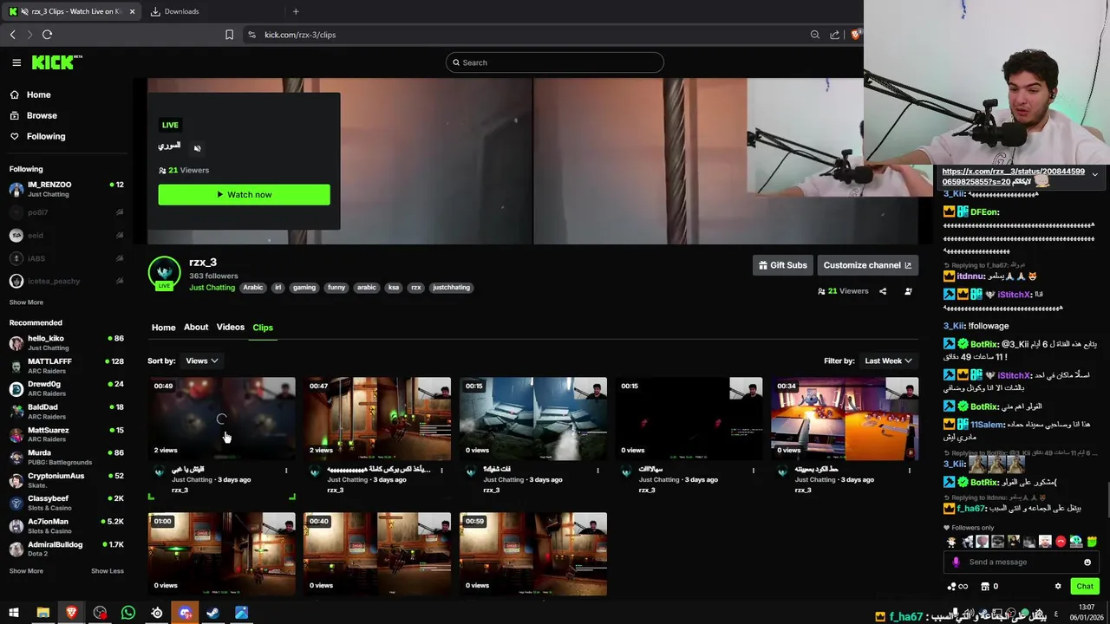
Task: Open File Explorer from taskbar
Action: click(42, 613)
